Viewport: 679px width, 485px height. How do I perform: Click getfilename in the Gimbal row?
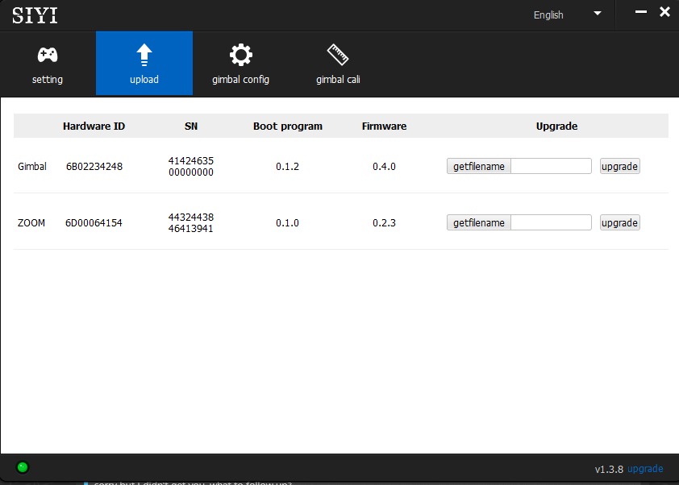click(x=478, y=166)
